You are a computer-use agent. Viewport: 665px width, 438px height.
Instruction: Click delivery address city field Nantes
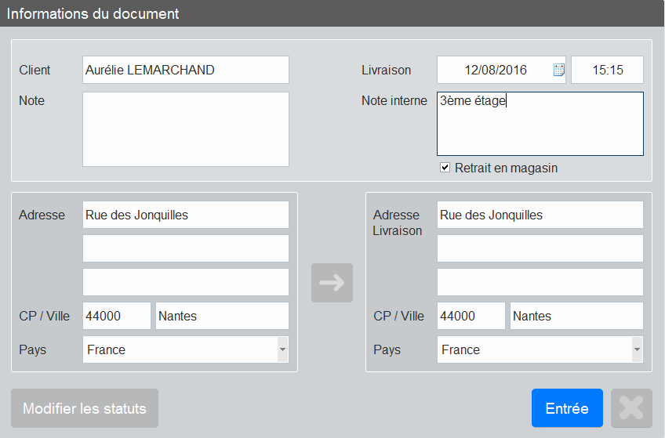click(x=577, y=316)
